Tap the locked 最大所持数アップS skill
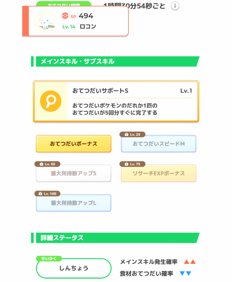This screenshot has width=232, height=282. coord(73,173)
